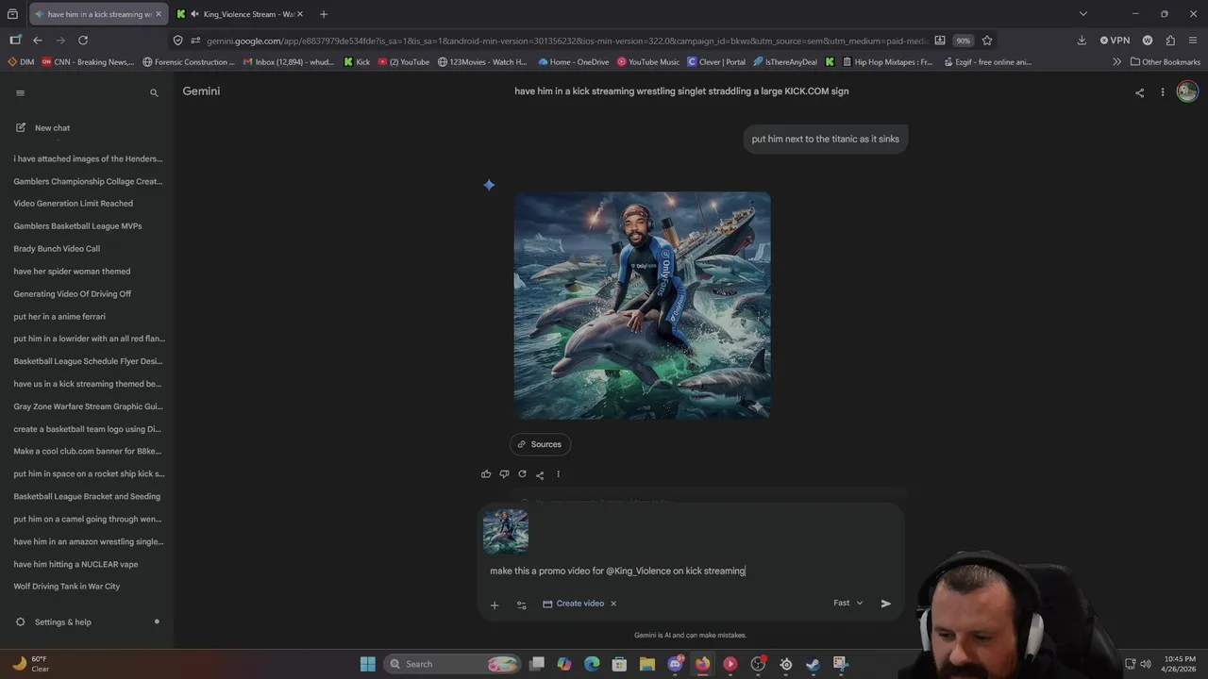Open the generated Titanic dolphin image
Image resolution: width=1208 pixels, height=679 pixels.
pyautogui.click(x=642, y=306)
